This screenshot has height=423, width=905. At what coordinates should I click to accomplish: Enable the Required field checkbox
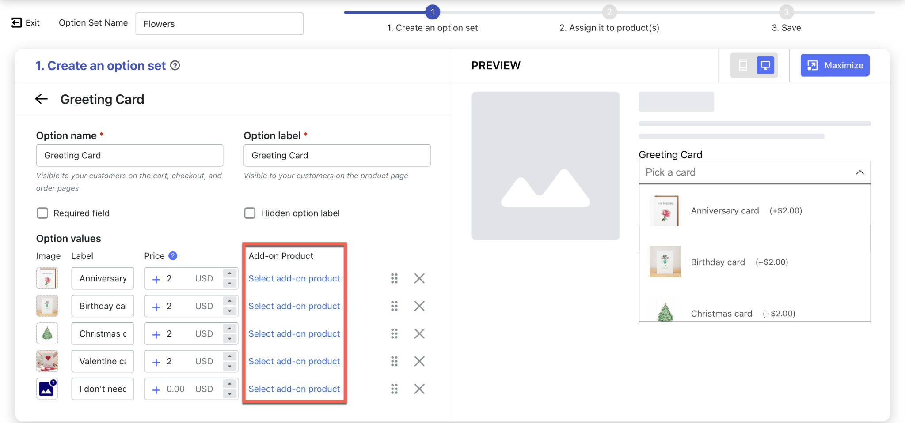pyautogui.click(x=42, y=213)
